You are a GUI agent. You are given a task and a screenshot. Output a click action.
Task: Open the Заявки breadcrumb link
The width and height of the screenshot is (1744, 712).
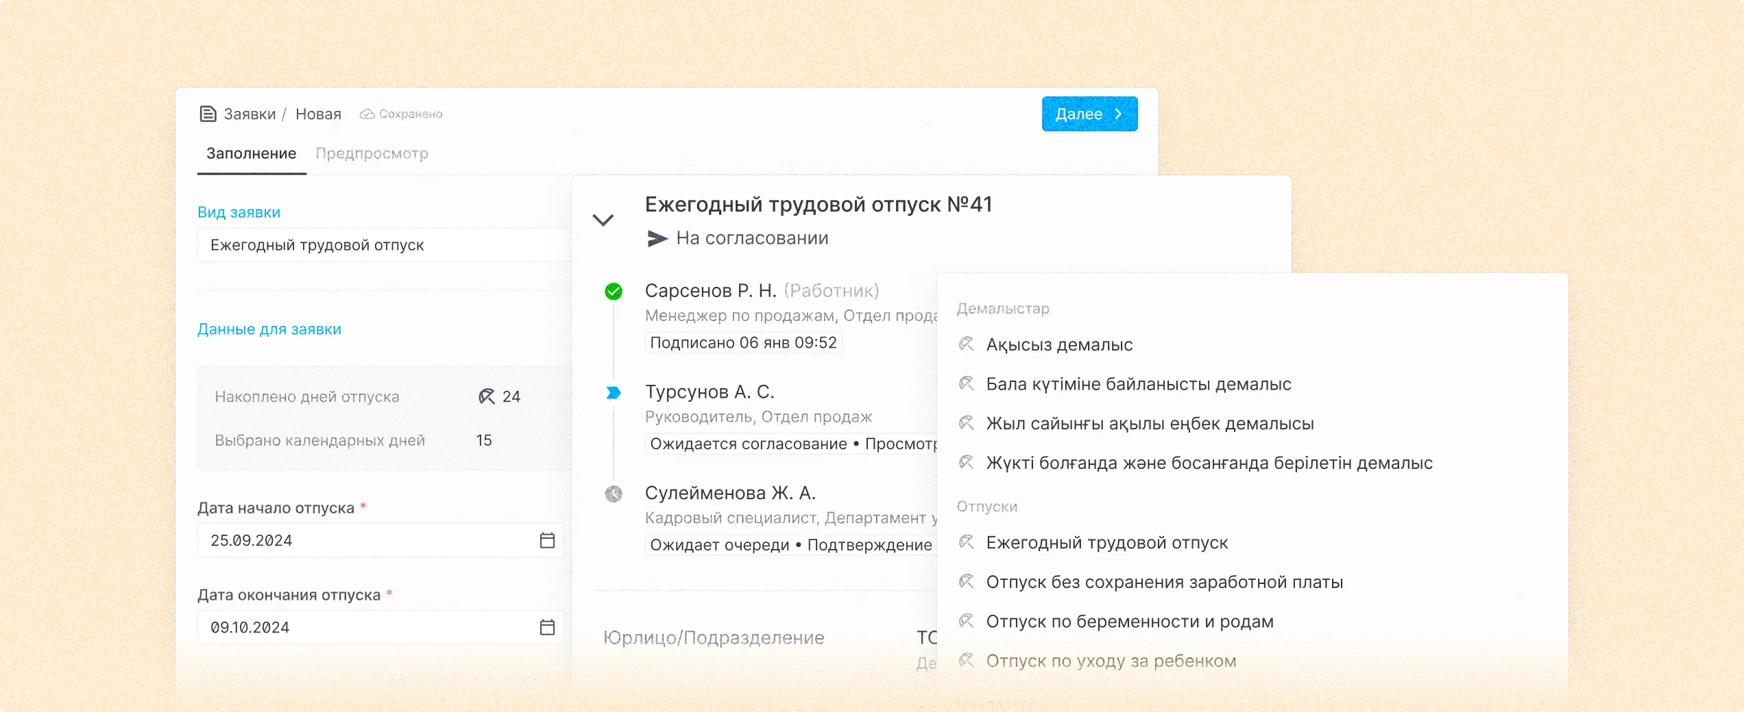tap(250, 114)
